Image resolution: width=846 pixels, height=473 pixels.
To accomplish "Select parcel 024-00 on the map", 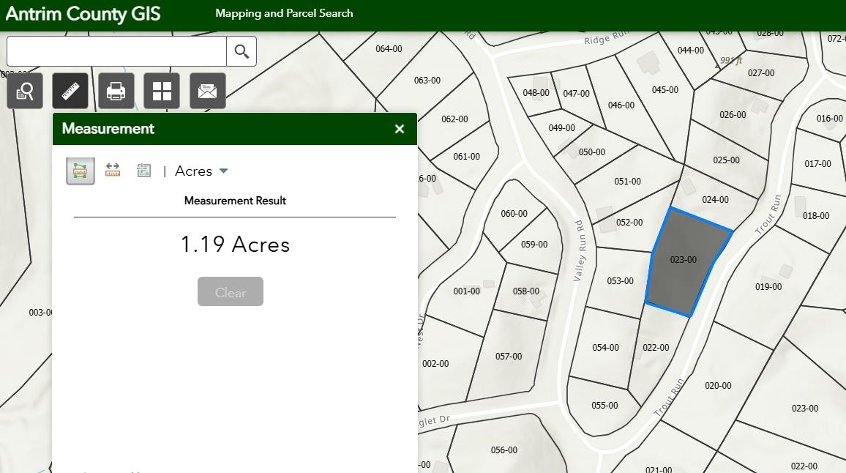I will 715,200.
